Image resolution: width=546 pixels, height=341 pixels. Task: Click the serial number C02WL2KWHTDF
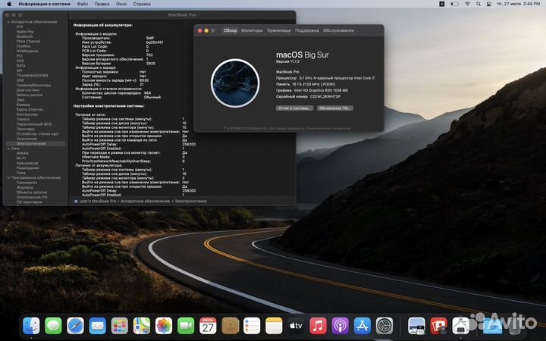coord(325,97)
